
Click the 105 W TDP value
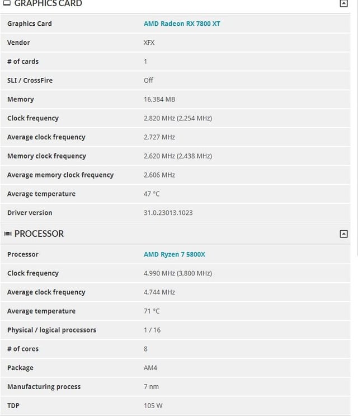pos(153,405)
